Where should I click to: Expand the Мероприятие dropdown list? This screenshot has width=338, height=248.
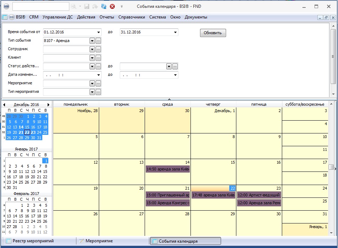pos(92,83)
